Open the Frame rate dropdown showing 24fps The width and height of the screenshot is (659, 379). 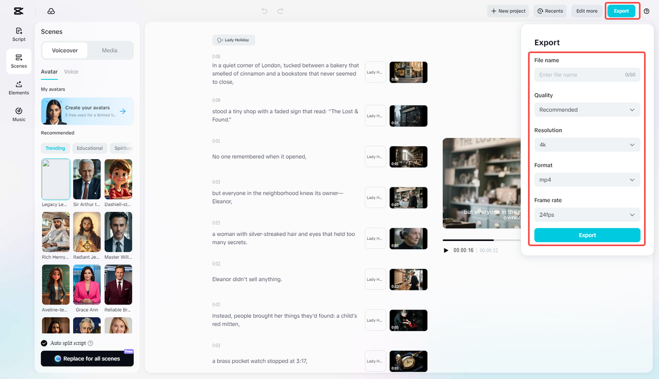click(587, 214)
